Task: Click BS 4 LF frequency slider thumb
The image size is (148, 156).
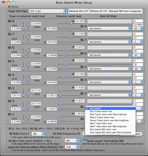Action: pyautogui.click(x=62, y=82)
